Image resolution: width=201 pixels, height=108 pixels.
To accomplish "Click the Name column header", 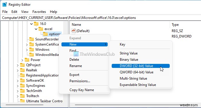I will pyautogui.click(x=76, y=25).
